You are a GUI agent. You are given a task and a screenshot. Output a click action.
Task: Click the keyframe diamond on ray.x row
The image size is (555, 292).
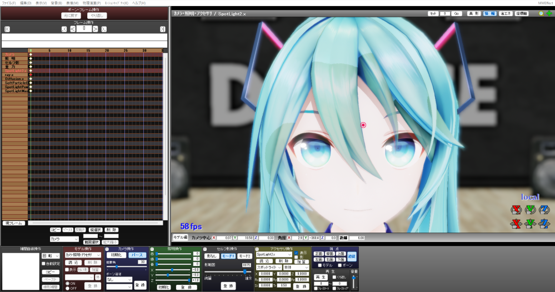tap(31, 75)
